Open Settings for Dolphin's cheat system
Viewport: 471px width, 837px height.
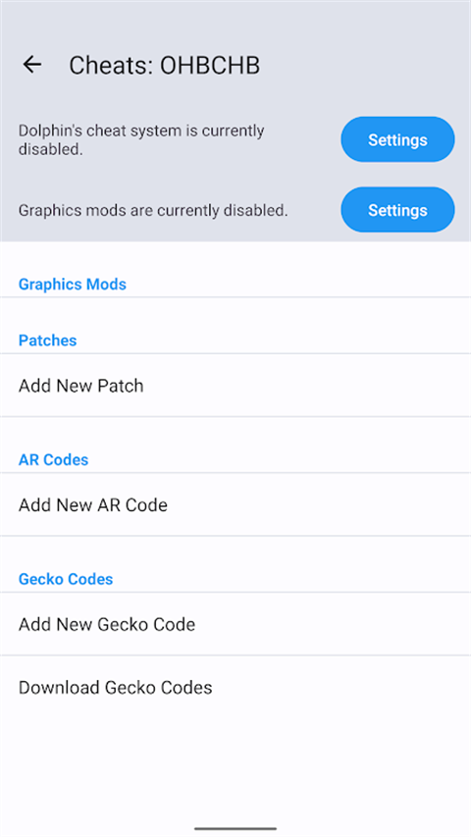[397, 139]
